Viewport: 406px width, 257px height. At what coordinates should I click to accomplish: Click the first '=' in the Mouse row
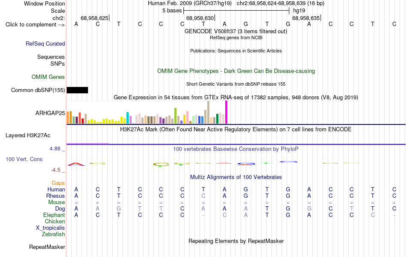click(x=76, y=203)
